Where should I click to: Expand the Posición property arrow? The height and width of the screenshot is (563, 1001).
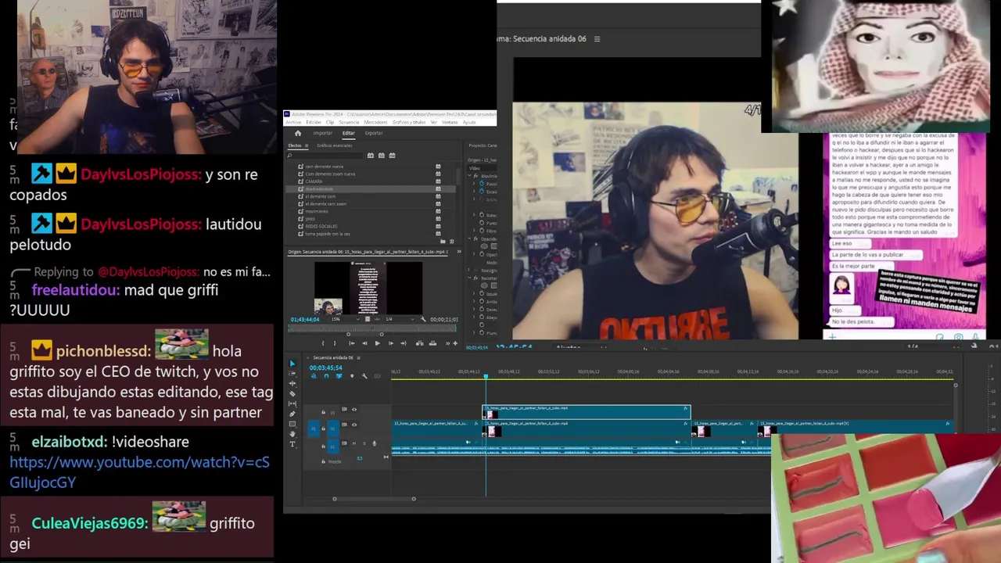[474, 183]
